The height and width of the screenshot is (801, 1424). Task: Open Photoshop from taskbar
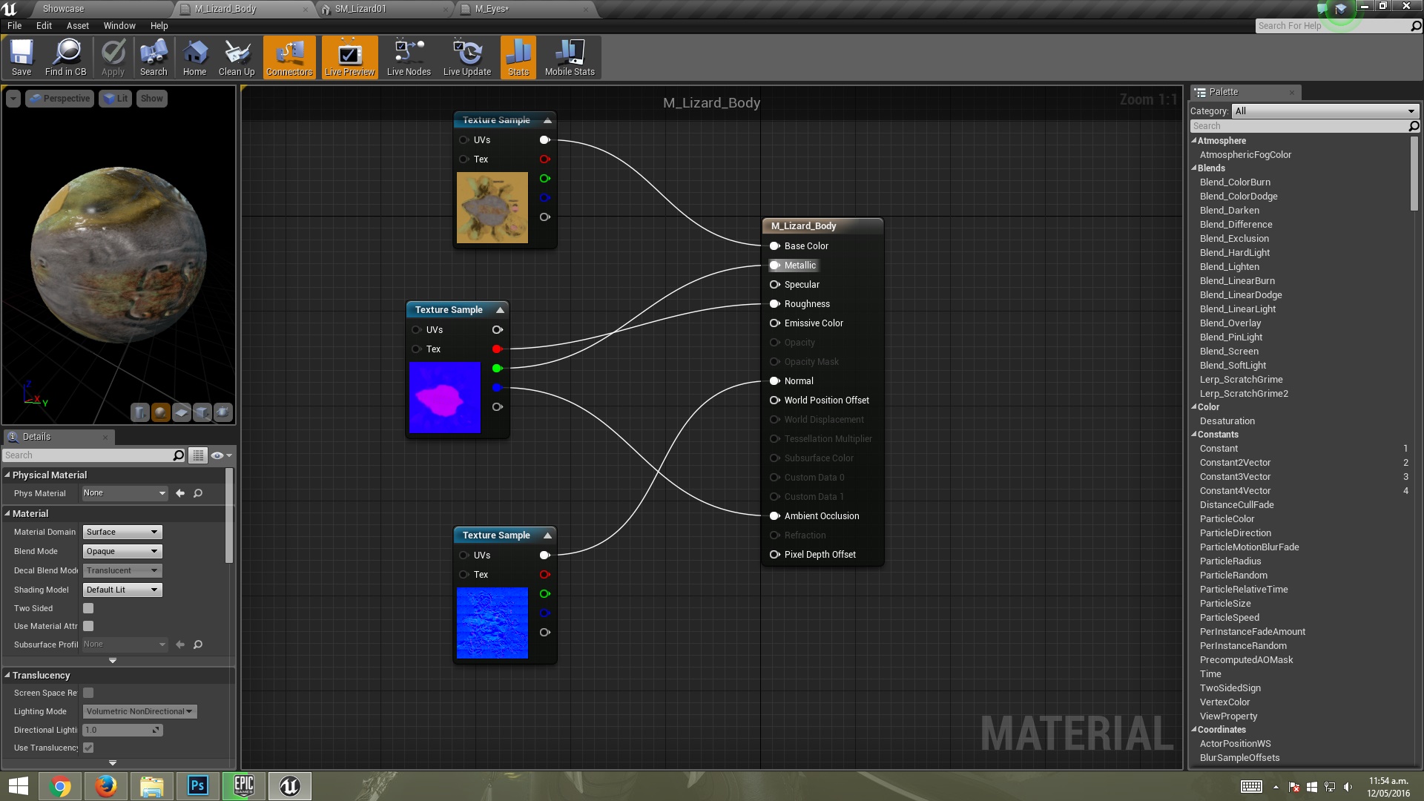197,786
